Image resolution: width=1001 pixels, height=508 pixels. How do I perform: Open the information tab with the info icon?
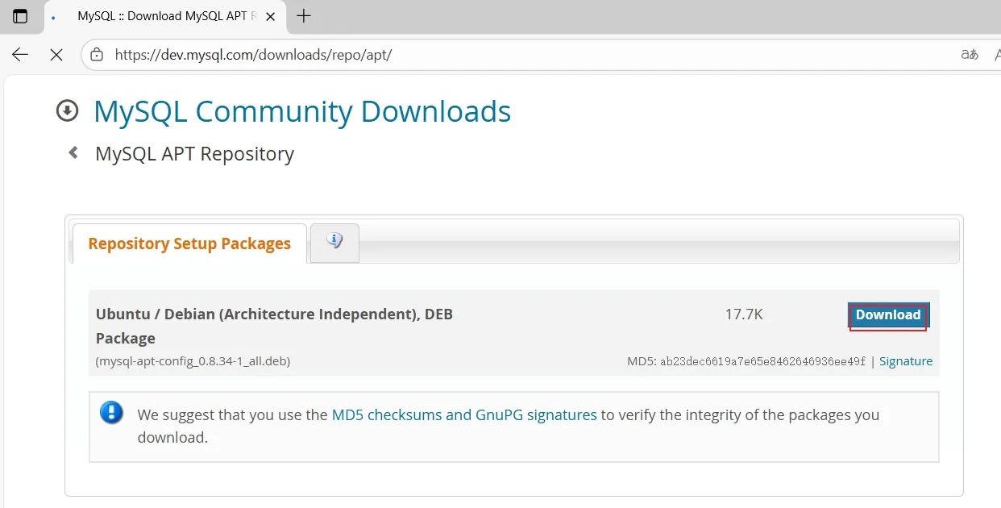(334, 241)
